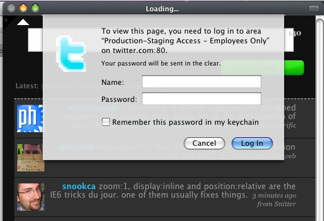Viewport: 324px width, 221px height.
Task: Click the white up-arrow collapse icon
Action: tap(23, 22)
